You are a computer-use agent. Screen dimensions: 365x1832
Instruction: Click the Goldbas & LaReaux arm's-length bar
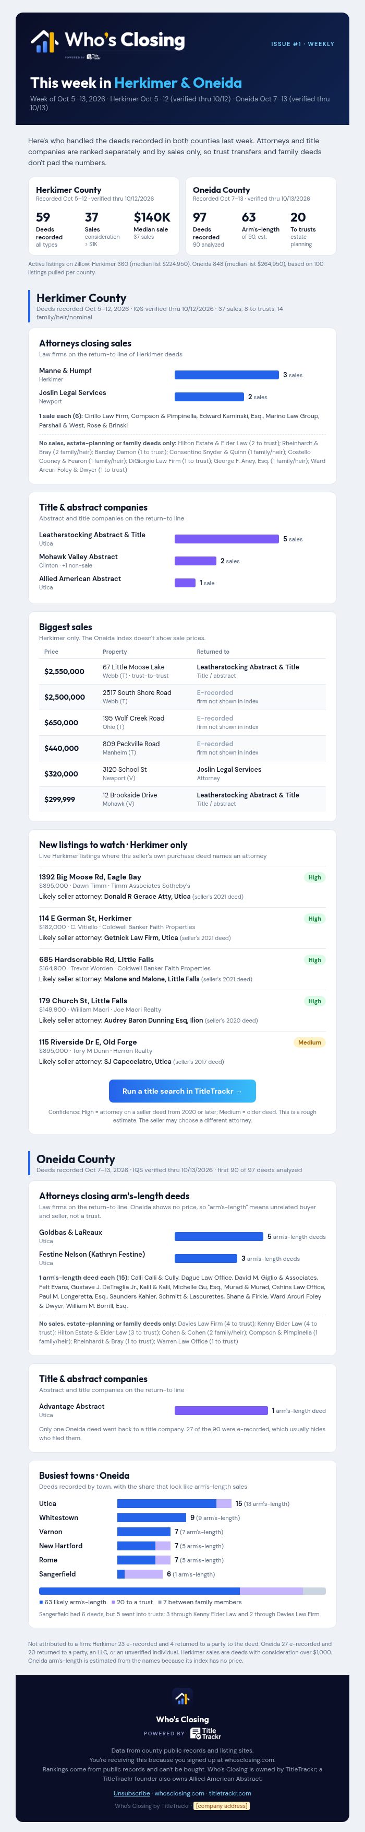pyautogui.click(x=218, y=1237)
